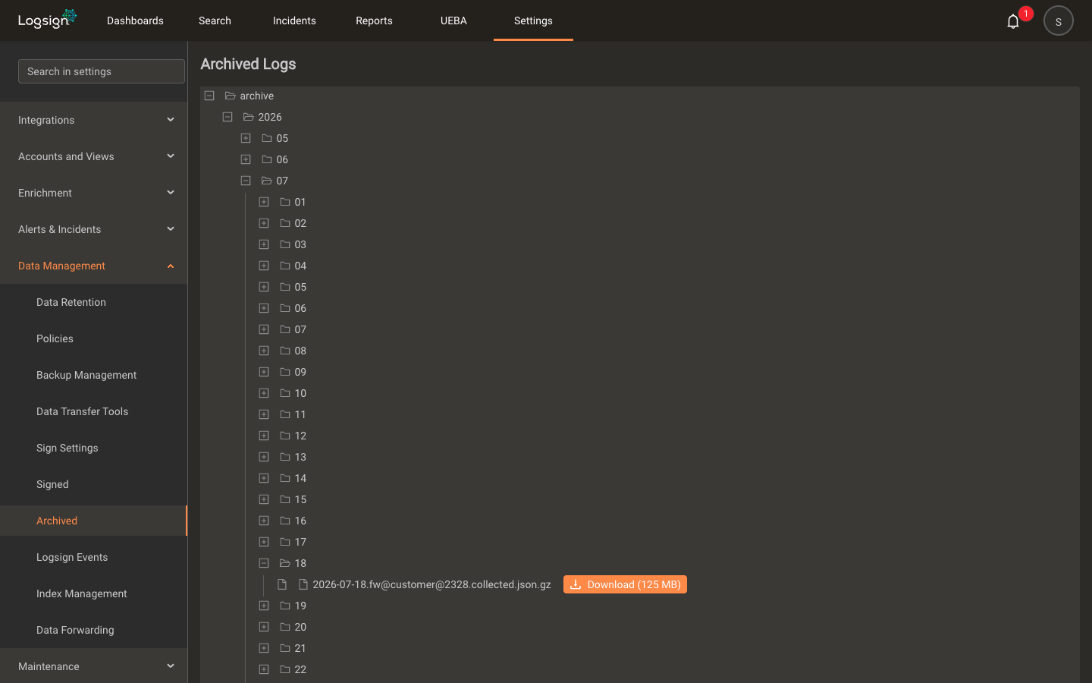Open the user avatar menu
The image size is (1092, 683).
coord(1058,21)
